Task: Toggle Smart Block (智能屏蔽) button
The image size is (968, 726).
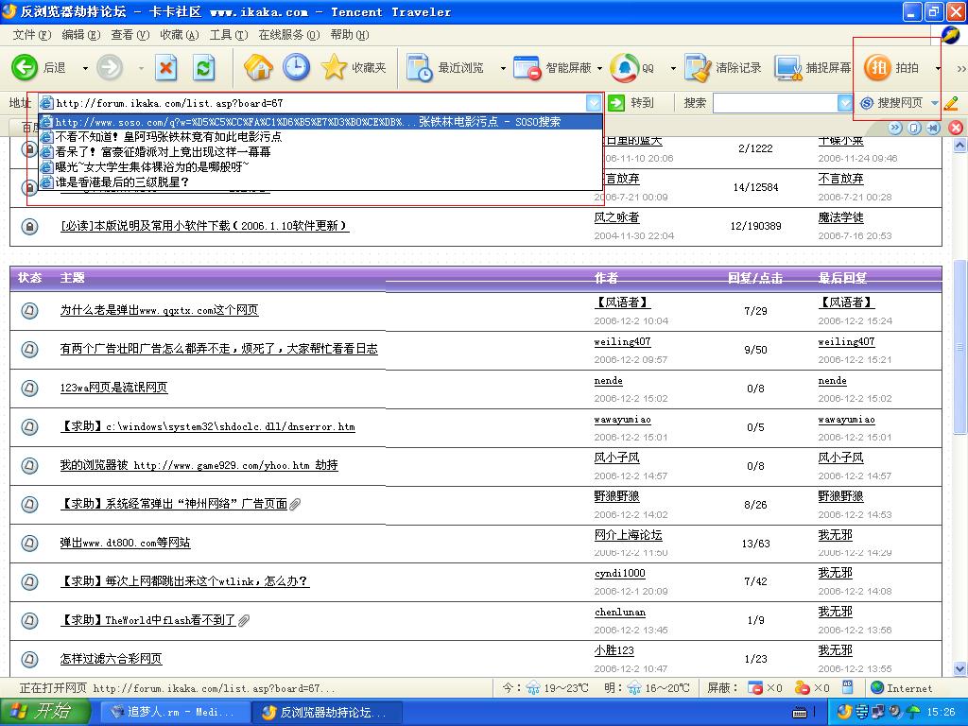Action: [x=553, y=68]
